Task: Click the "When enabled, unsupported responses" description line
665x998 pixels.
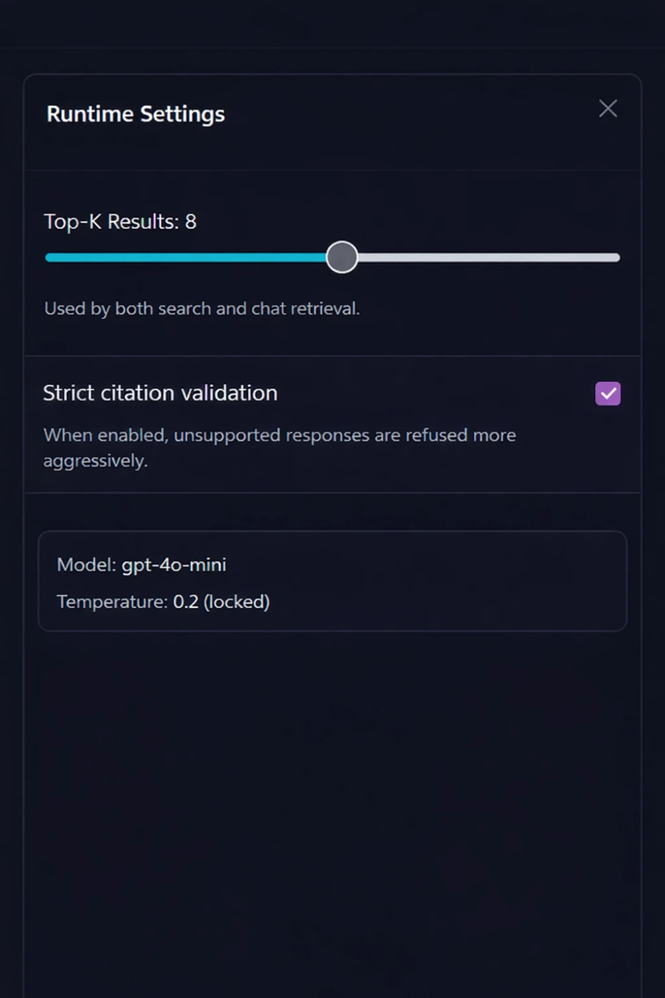Action: pyautogui.click(x=279, y=435)
